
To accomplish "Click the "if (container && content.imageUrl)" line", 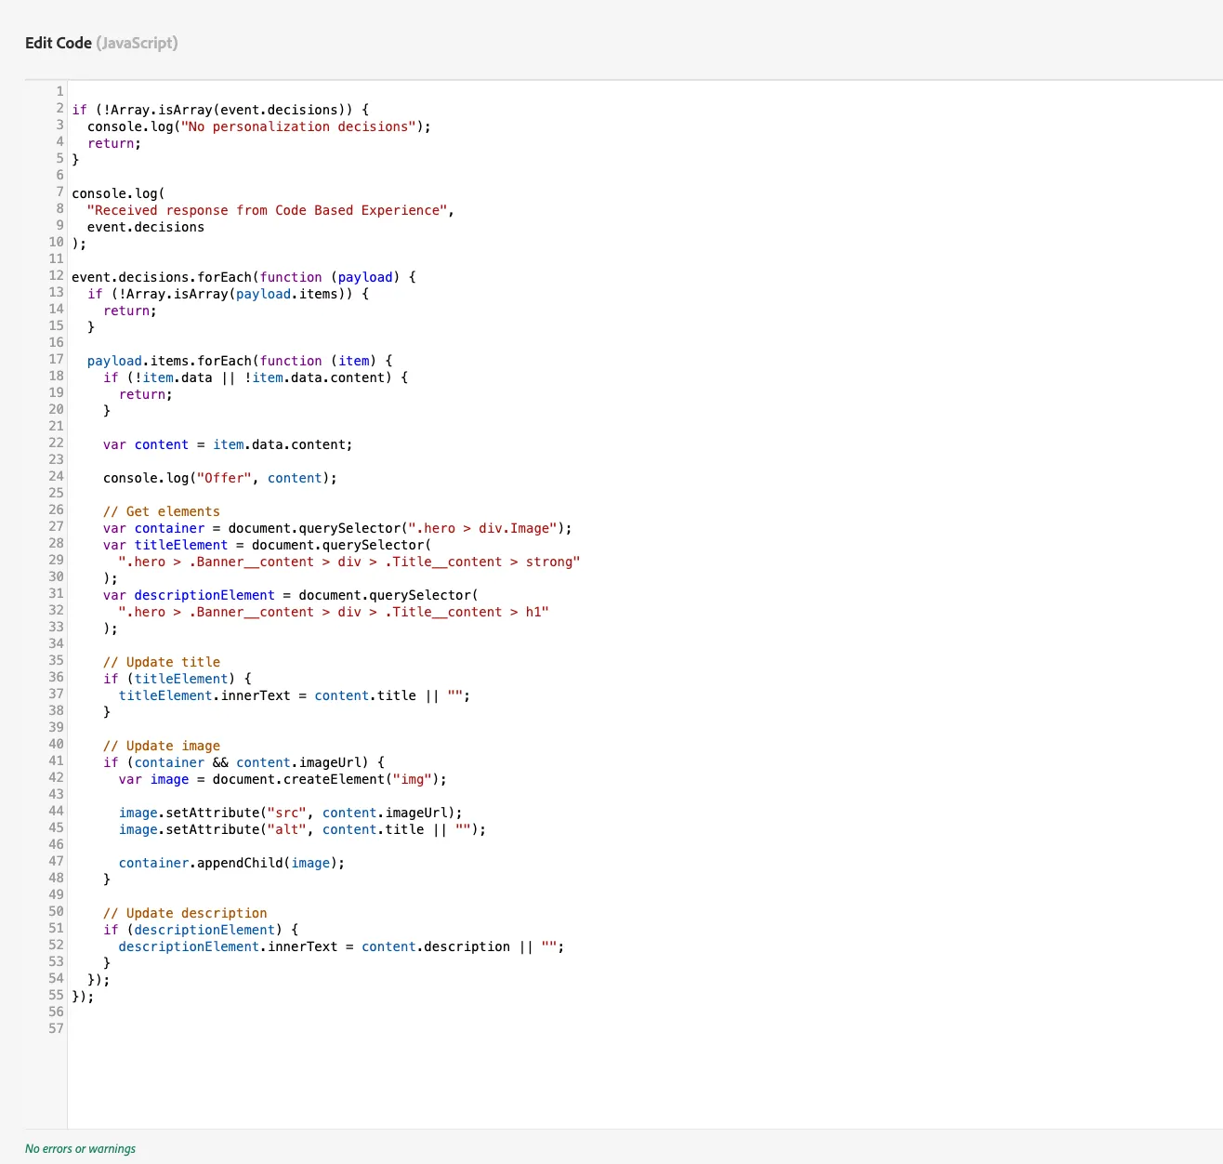I will pos(243,762).
